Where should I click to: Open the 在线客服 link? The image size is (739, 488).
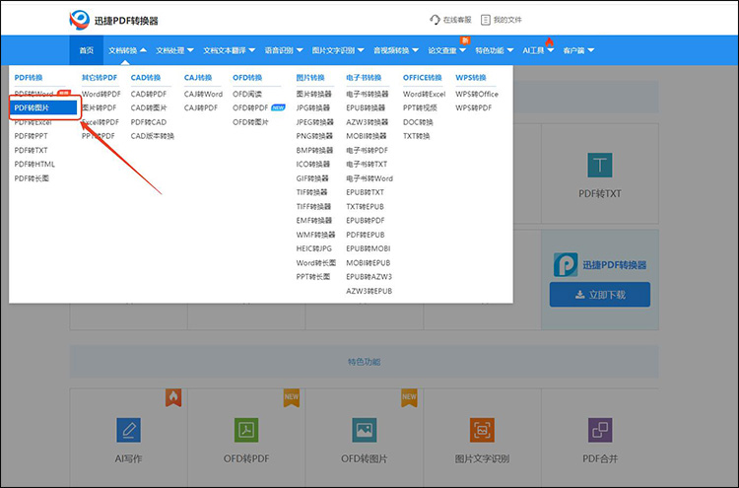[457, 20]
